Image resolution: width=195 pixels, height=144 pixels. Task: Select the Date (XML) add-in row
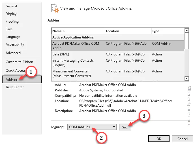(x=118, y=54)
